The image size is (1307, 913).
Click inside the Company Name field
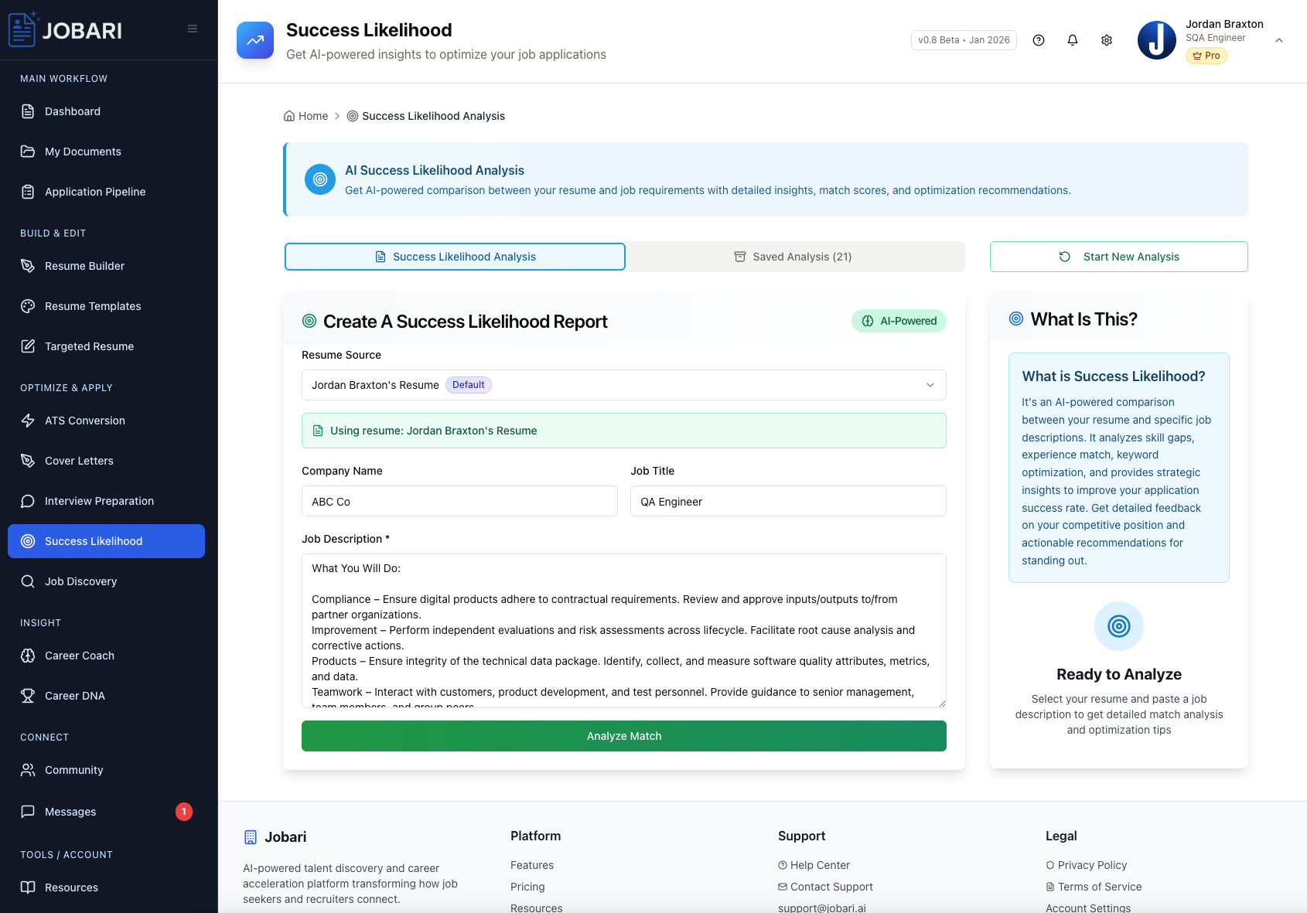click(x=459, y=501)
